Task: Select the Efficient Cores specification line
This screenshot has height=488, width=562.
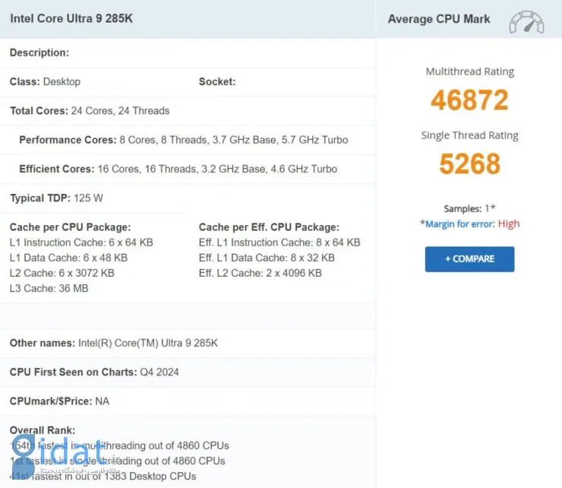Action: [x=178, y=169]
